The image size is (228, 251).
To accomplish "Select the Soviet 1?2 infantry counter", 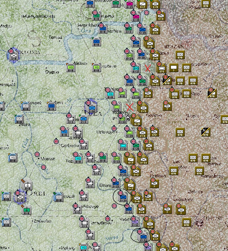I will coord(154,132).
